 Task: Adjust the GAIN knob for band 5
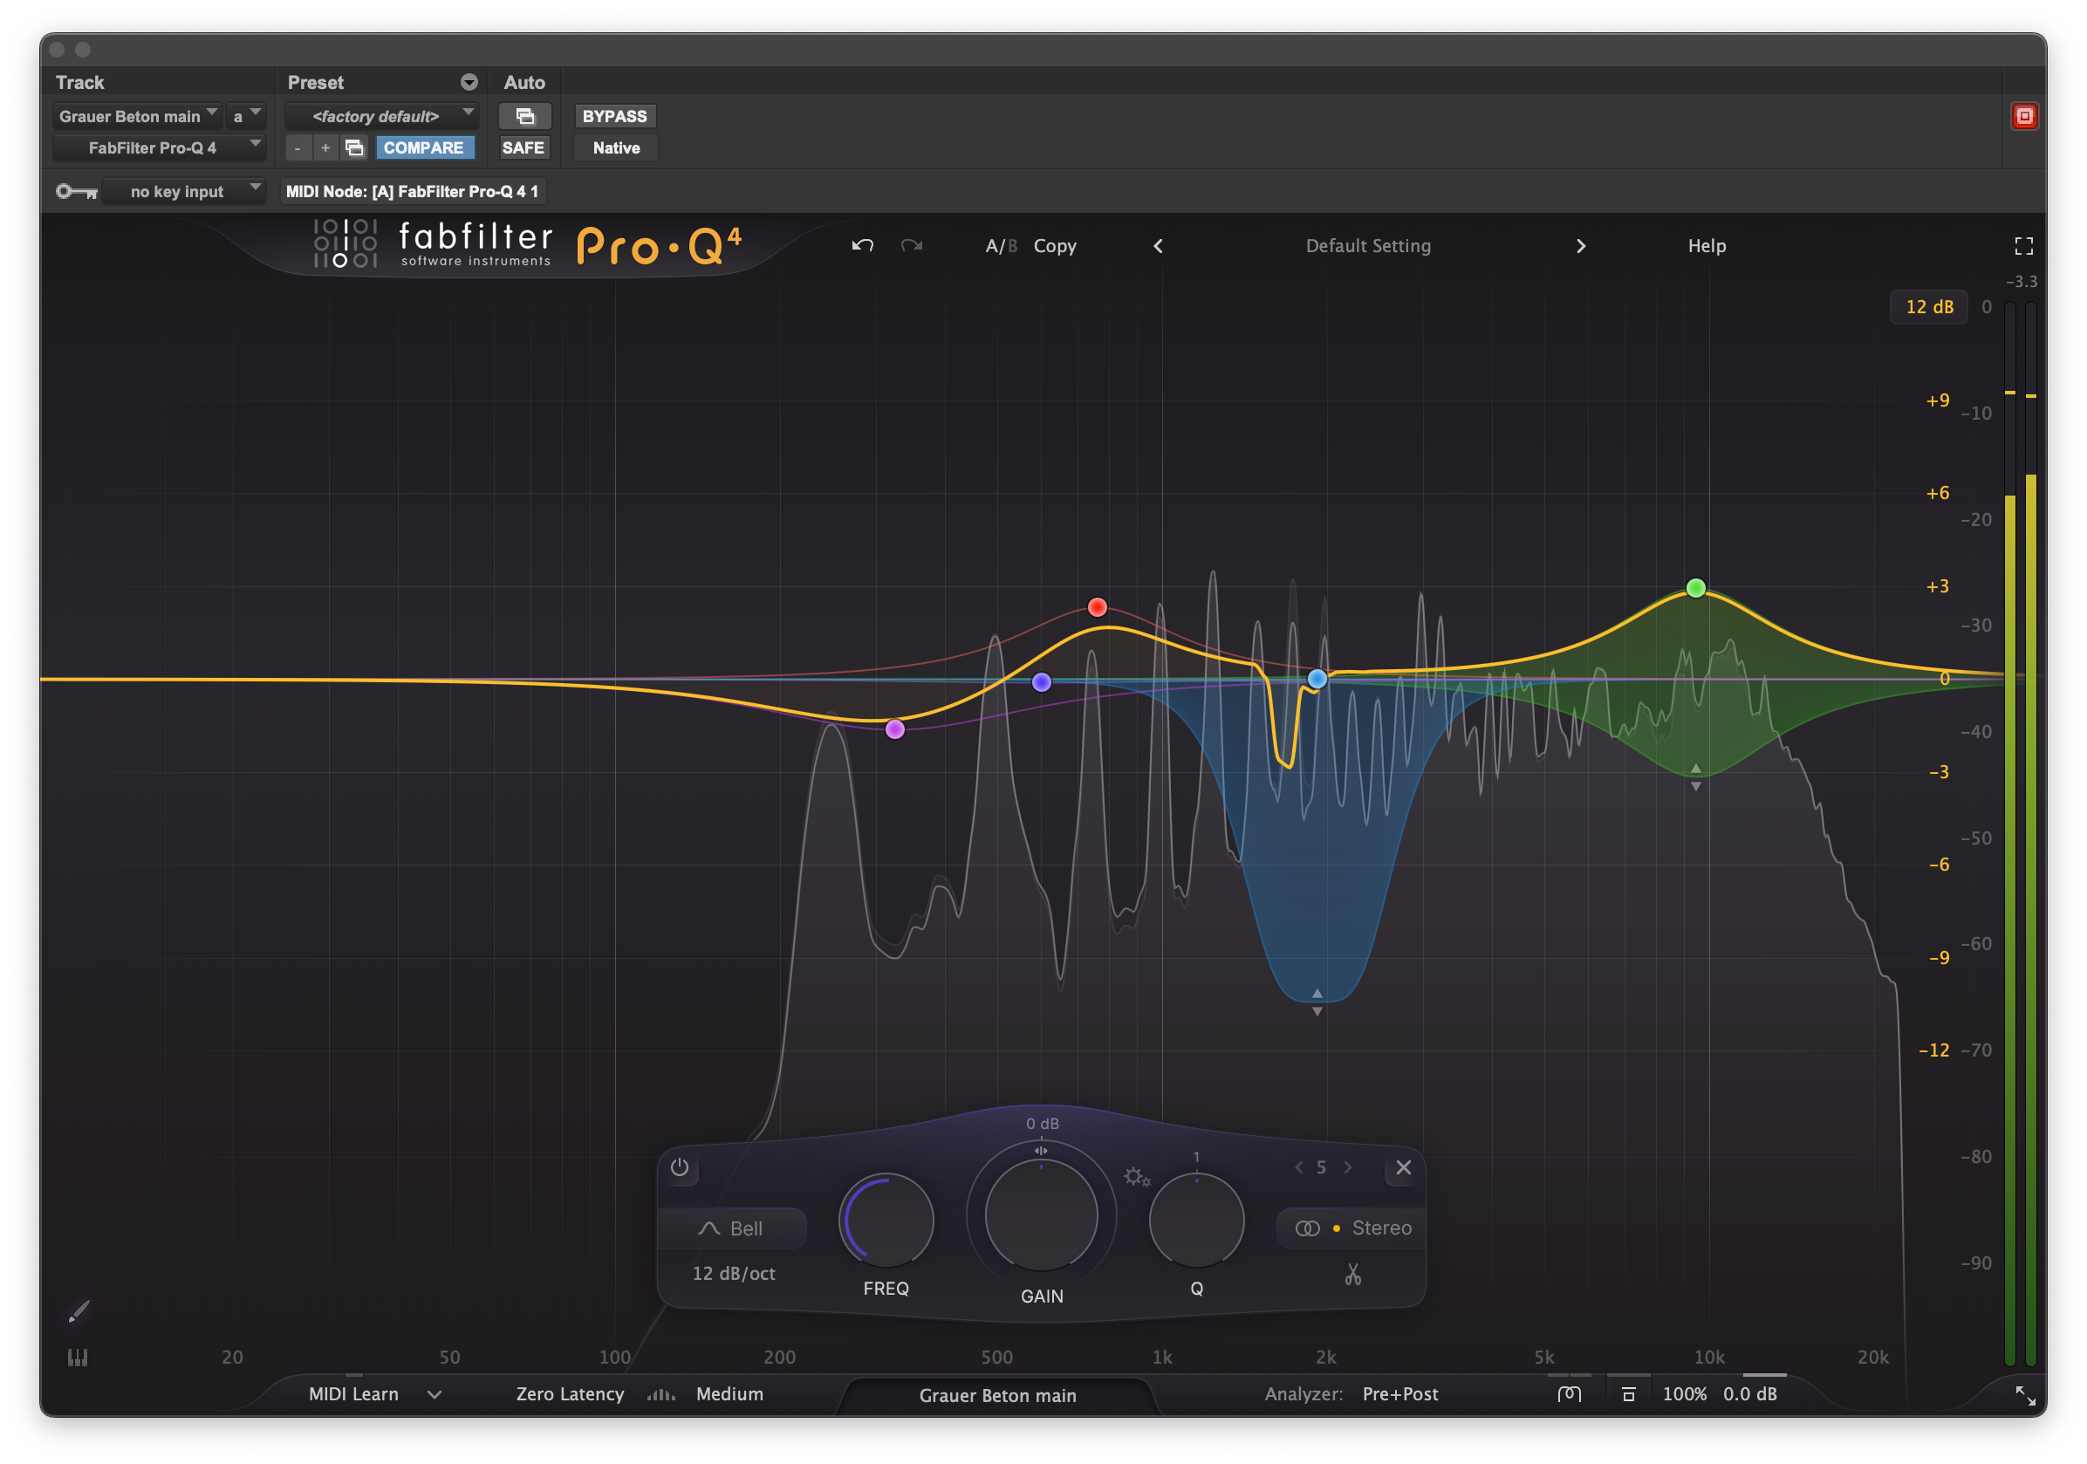[1041, 1214]
